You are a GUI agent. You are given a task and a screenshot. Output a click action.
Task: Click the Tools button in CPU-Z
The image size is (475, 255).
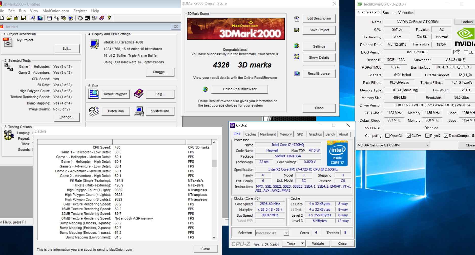point(291,243)
